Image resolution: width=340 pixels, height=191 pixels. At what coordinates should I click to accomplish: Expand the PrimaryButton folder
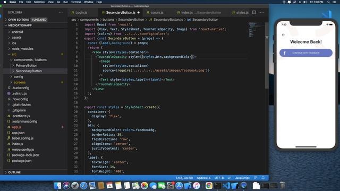pyautogui.click(x=27, y=65)
